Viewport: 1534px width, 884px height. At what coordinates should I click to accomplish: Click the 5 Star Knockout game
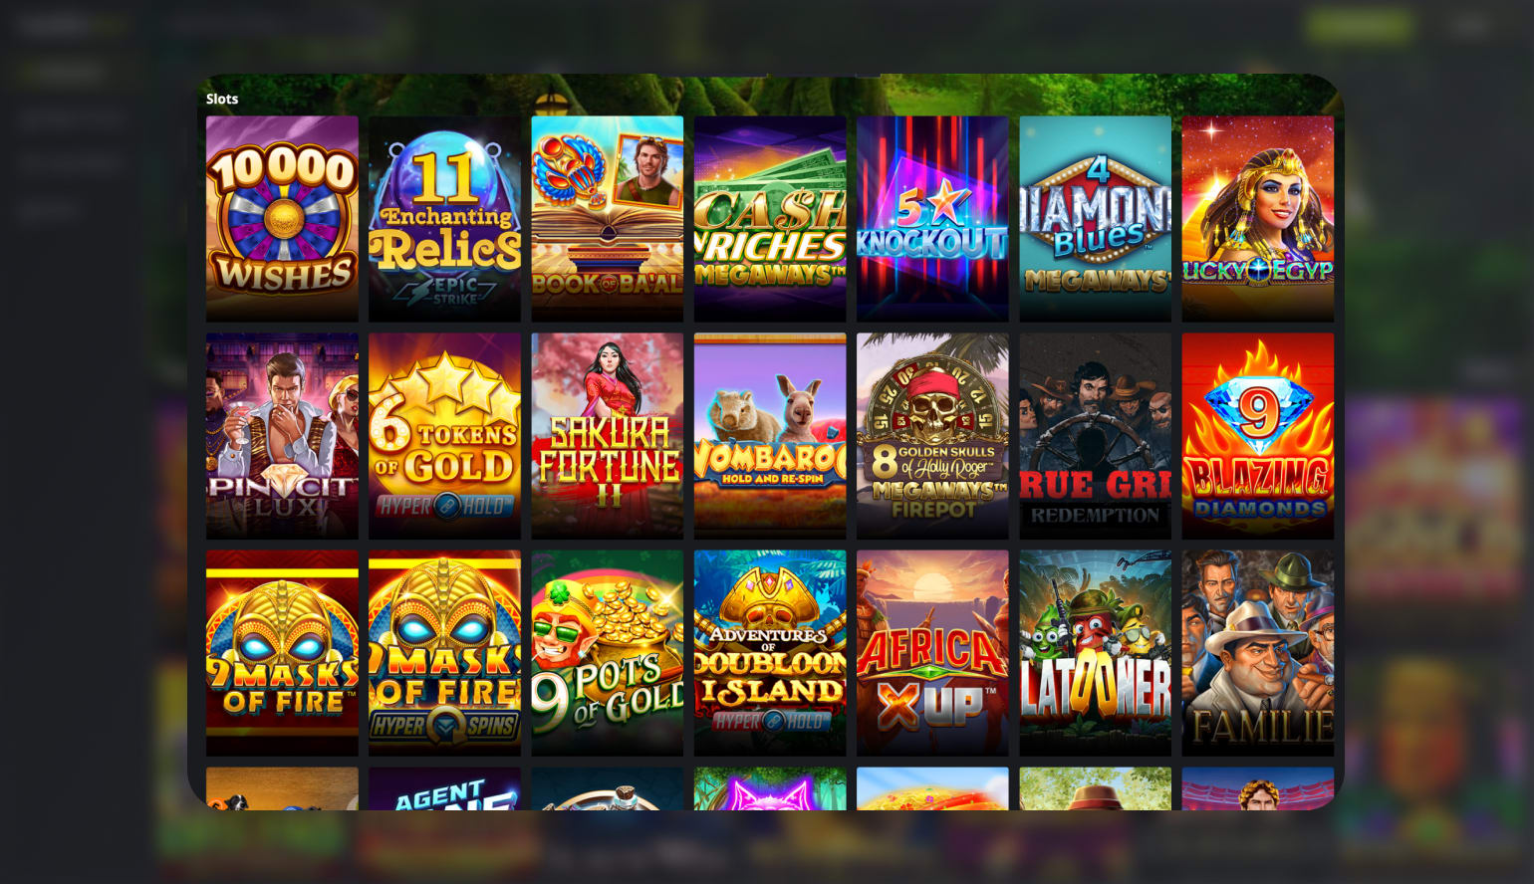pyautogui.click(x=932, y=219)
